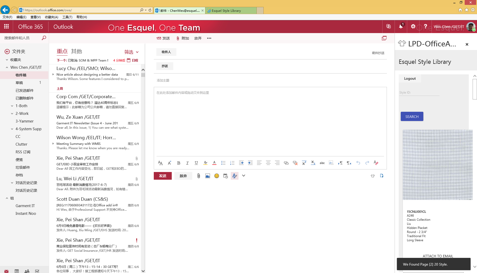
Task: Open calendar view from the bottom bar
Action: click(x=17, y=271)
